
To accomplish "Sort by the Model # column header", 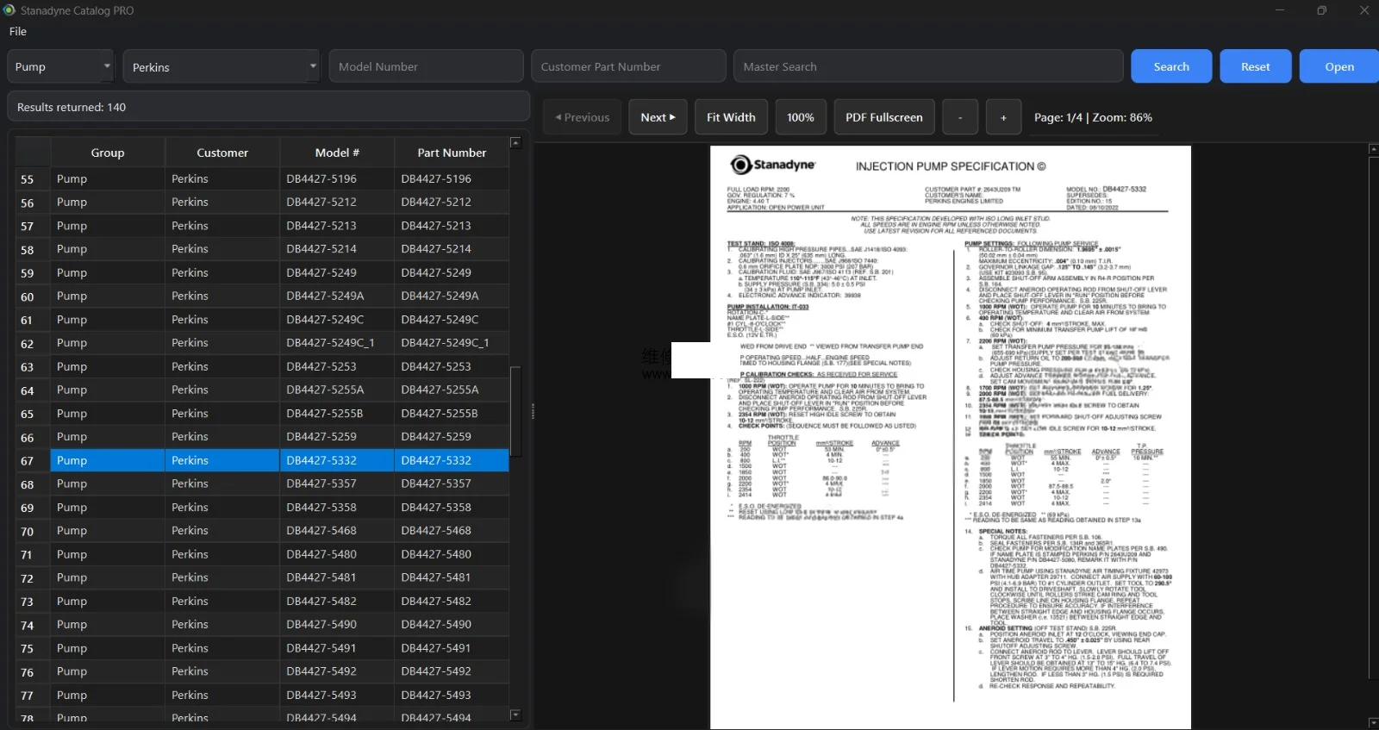I will pyautogui.click(x=337, y=153).
